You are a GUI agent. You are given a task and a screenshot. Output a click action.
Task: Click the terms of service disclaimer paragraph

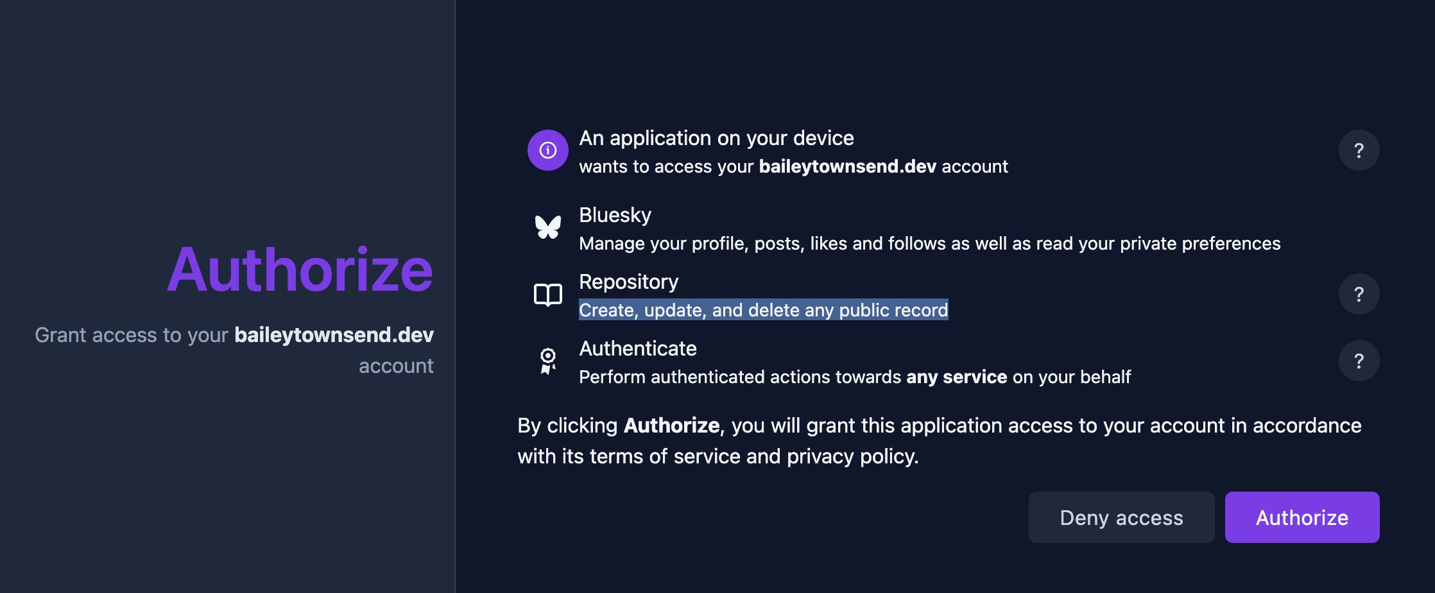tap(939, 441)
